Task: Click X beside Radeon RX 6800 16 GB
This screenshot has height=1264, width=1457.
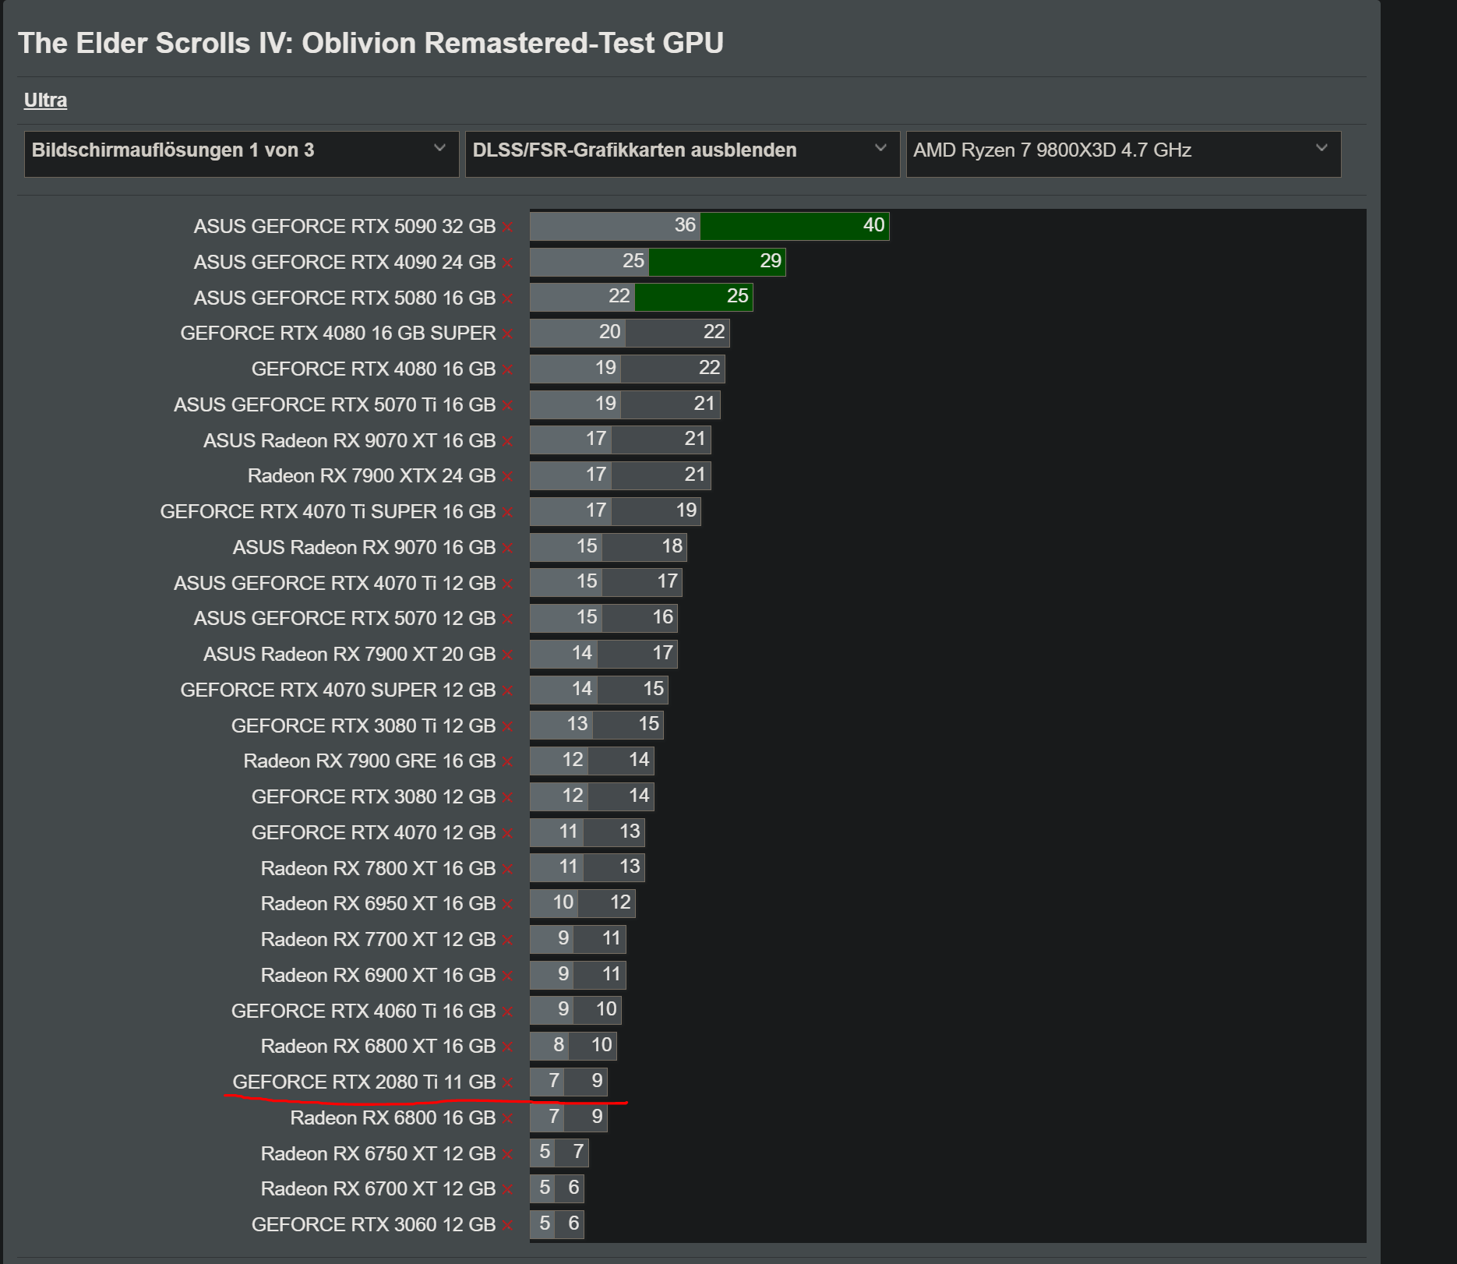Action: point(508,1119)
